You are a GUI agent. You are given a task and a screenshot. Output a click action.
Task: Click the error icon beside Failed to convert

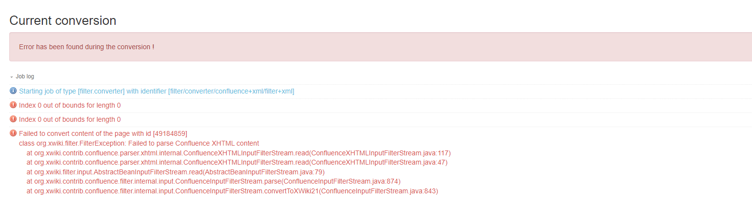click(x=13, y=133)
